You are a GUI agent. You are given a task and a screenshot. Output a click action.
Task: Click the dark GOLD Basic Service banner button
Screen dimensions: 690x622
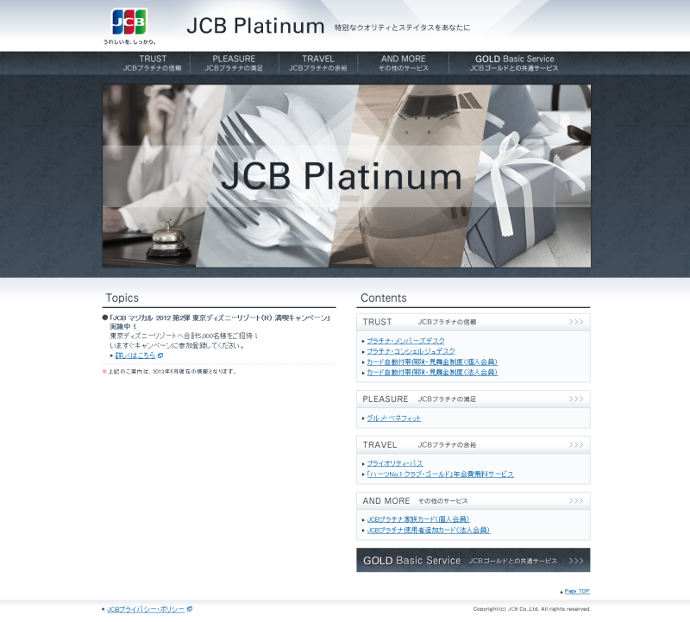click(x=473, y=560)
